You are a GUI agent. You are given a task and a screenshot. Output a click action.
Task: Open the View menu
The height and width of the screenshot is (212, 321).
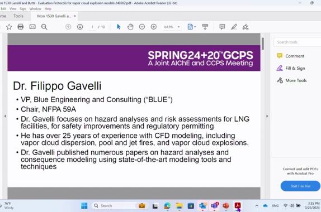[x=13, y=9]
